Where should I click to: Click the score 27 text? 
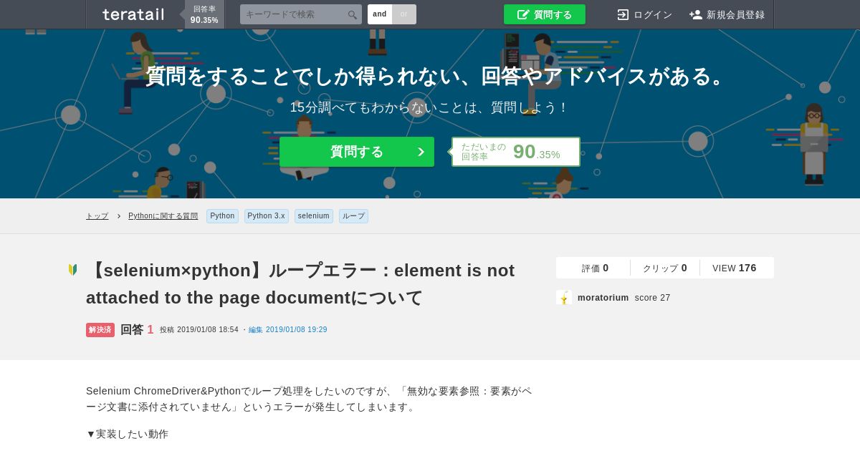[x=653, y=298]
